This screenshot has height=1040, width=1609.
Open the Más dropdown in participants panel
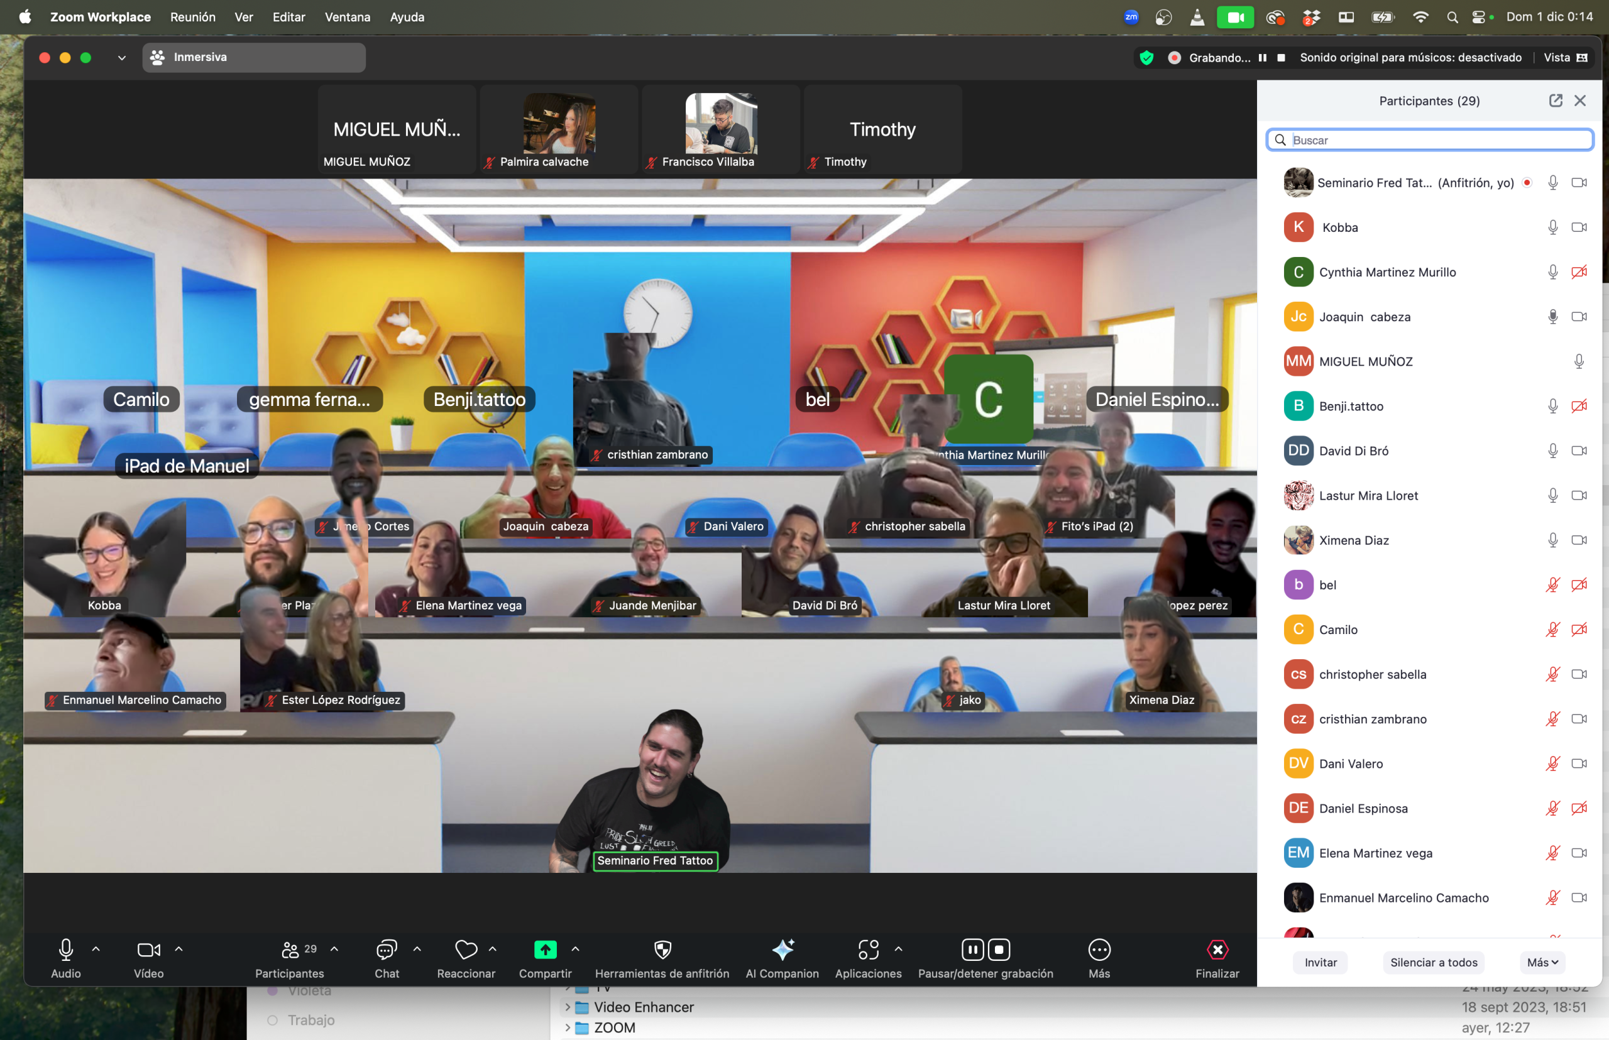click(1542, 962)
